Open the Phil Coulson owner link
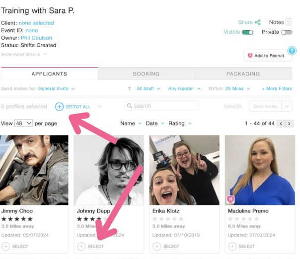Screen dimensions: 300x259 pyautogui.click(x=36, y=38)
